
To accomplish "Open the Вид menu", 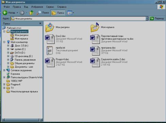I will tap(26, 7).
